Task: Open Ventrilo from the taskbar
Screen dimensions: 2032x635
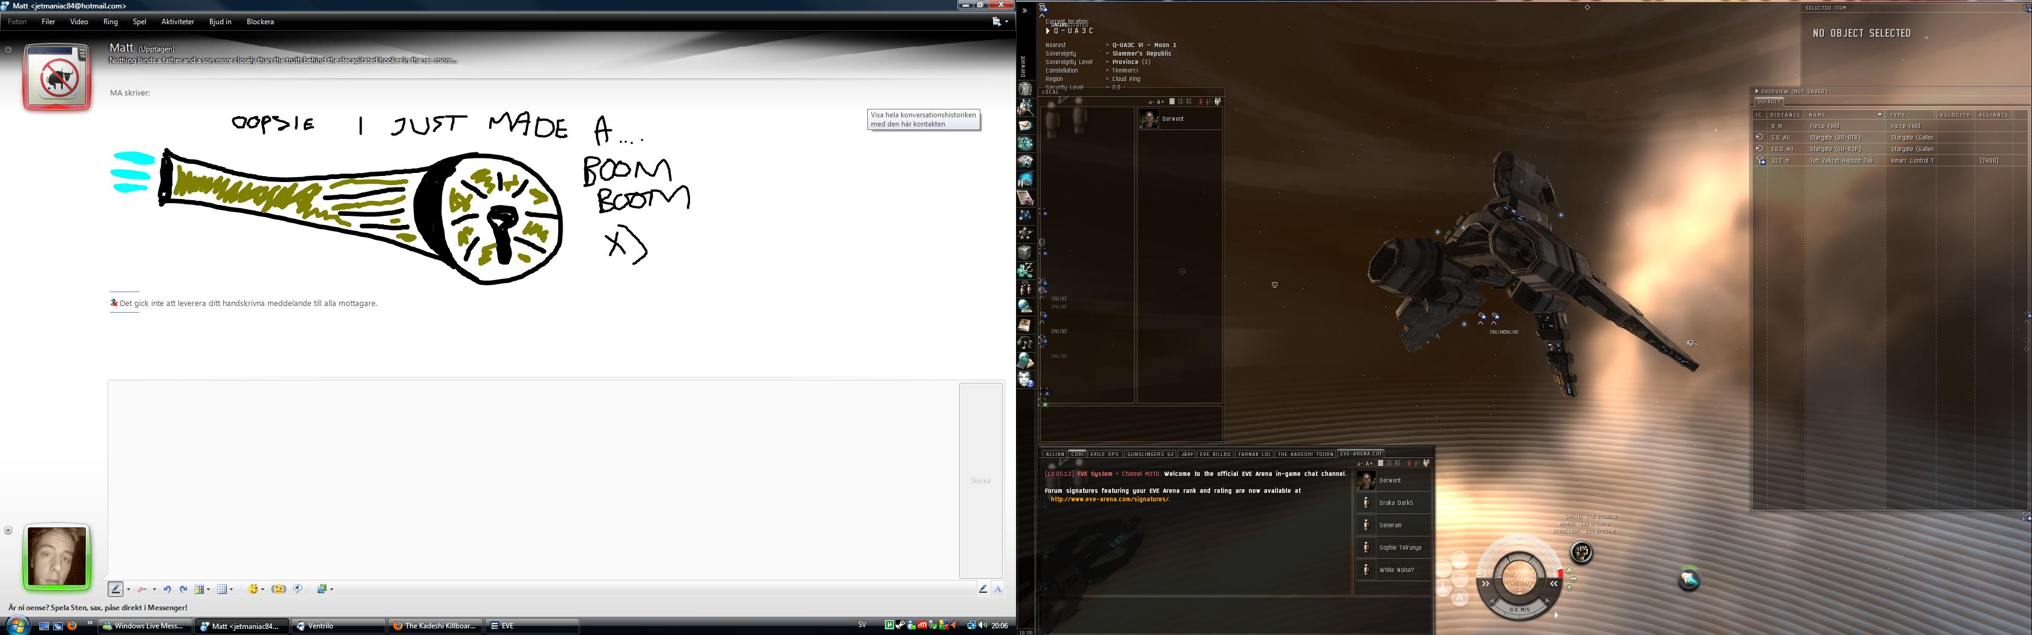Action: (339, 625)
